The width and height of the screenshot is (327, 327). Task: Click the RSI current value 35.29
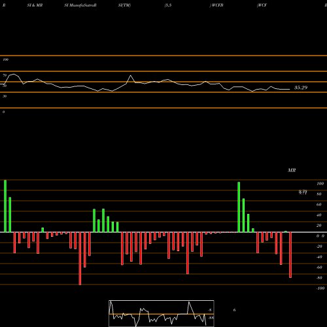[301, 88]
